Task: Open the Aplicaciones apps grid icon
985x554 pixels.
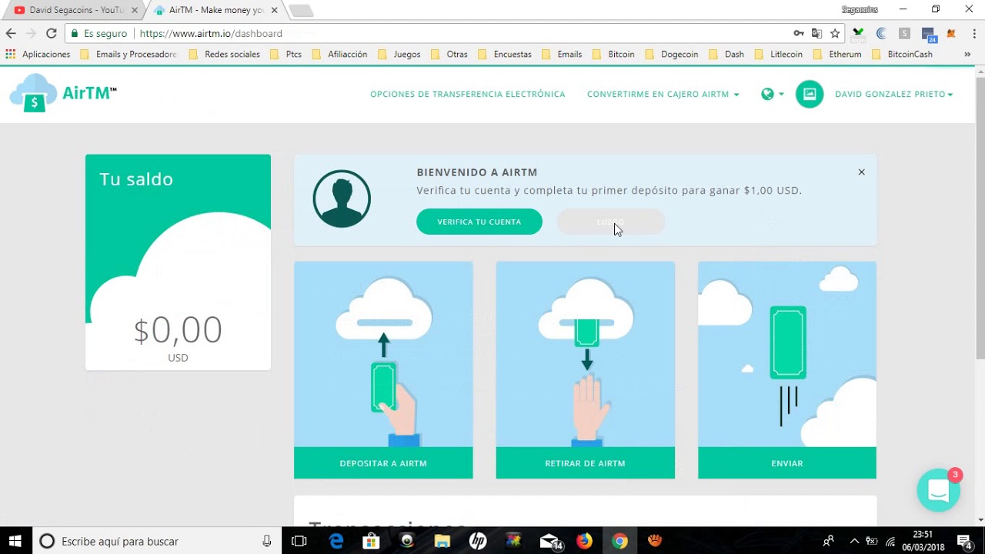Action: pos(10,55)
